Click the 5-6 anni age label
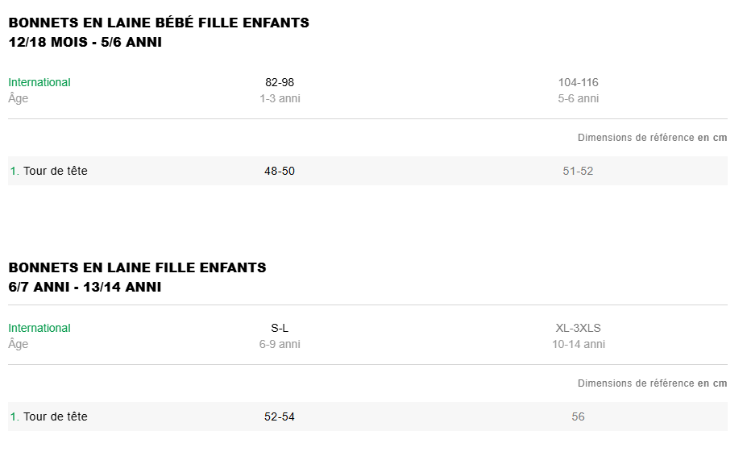The height and width of the screenshot is (464, 747). click(578, 98)
